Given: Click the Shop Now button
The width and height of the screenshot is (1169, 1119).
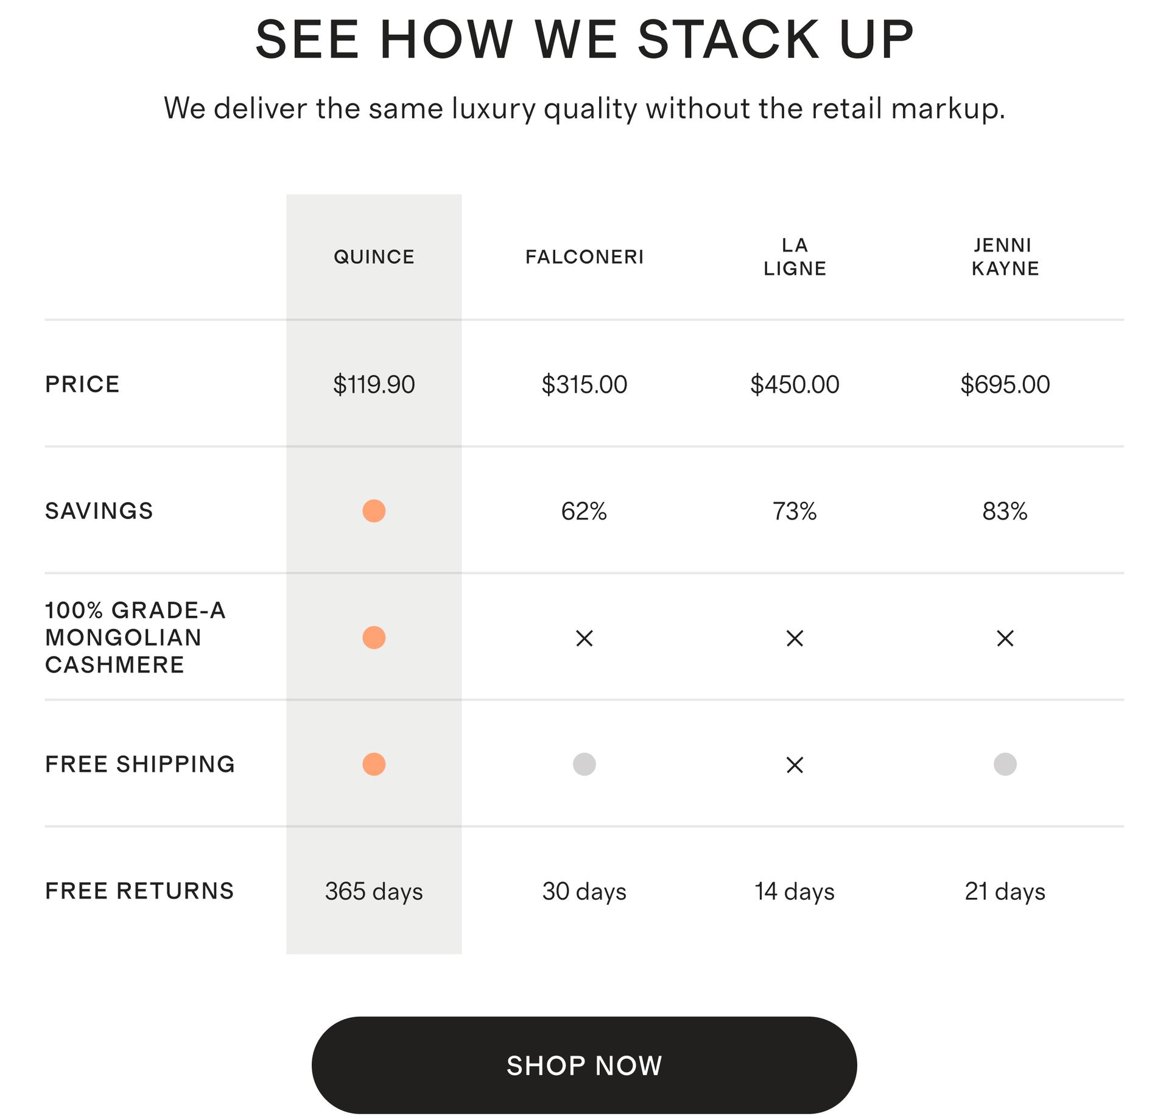Looking at the screenshot, I should [x=584, y=1065].
